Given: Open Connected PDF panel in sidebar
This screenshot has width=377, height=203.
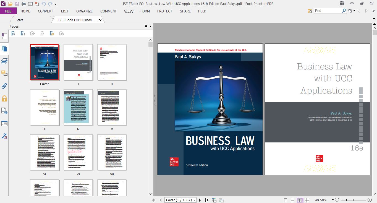Looking at the screenshot, I should click(x=4, y=111).
